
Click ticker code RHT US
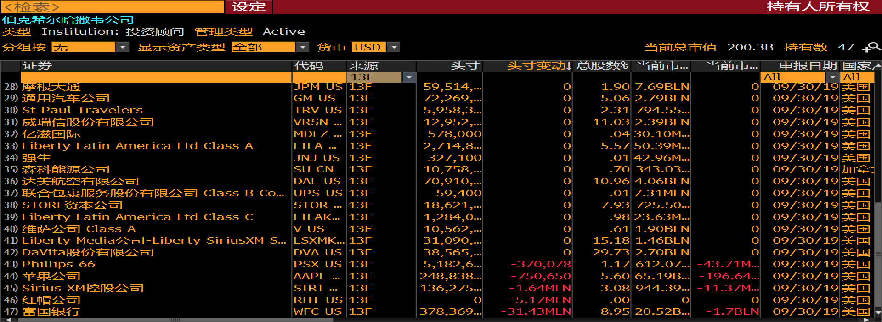[318, 300]
